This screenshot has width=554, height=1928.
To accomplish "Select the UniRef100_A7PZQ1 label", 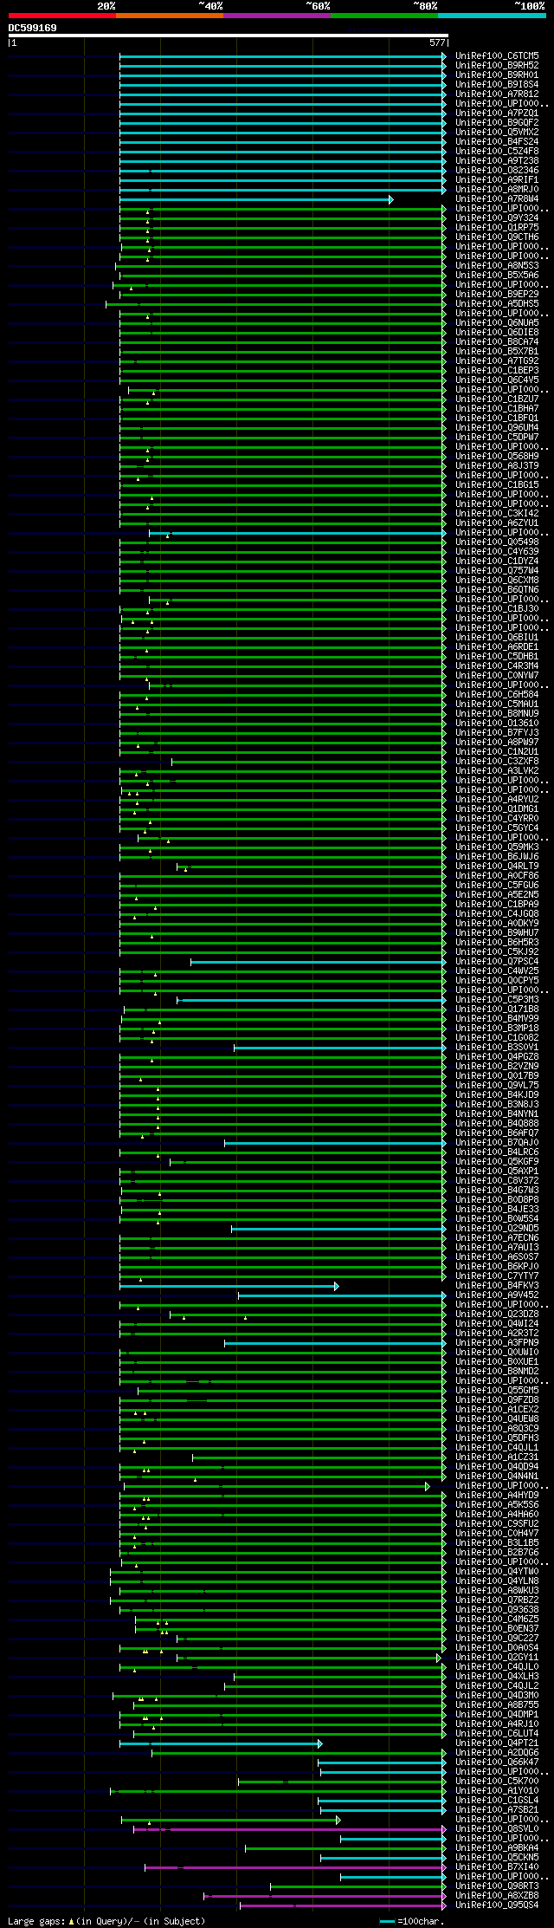I will click(x=497, y=114).
